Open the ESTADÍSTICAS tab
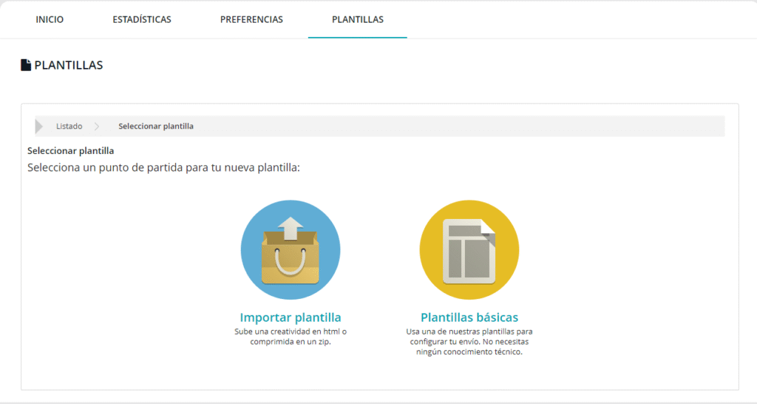 click(142, 20)
